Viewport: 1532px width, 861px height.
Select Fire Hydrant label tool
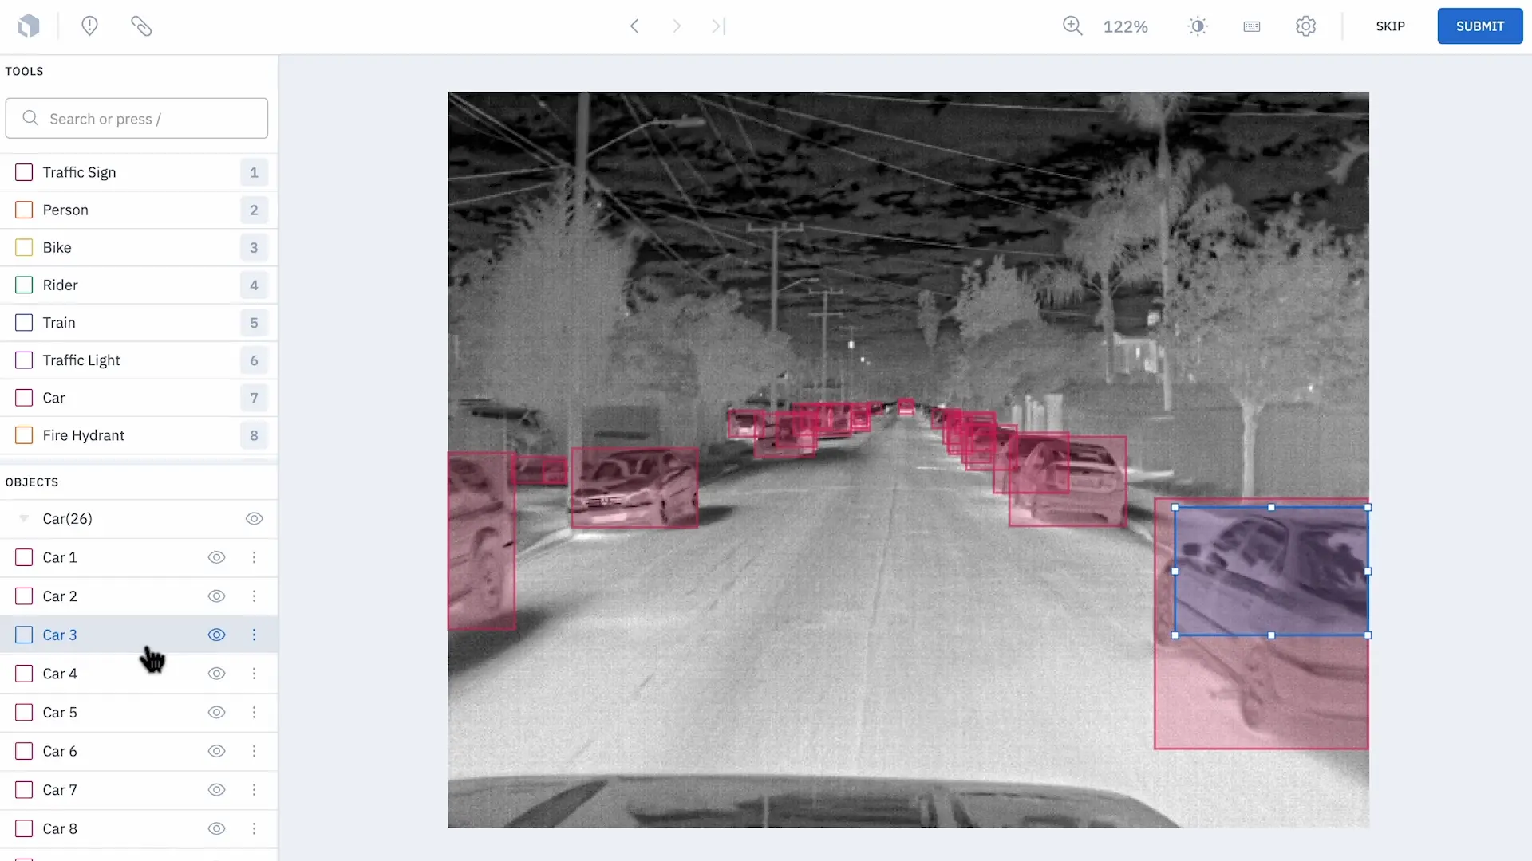tap(83, 434)
